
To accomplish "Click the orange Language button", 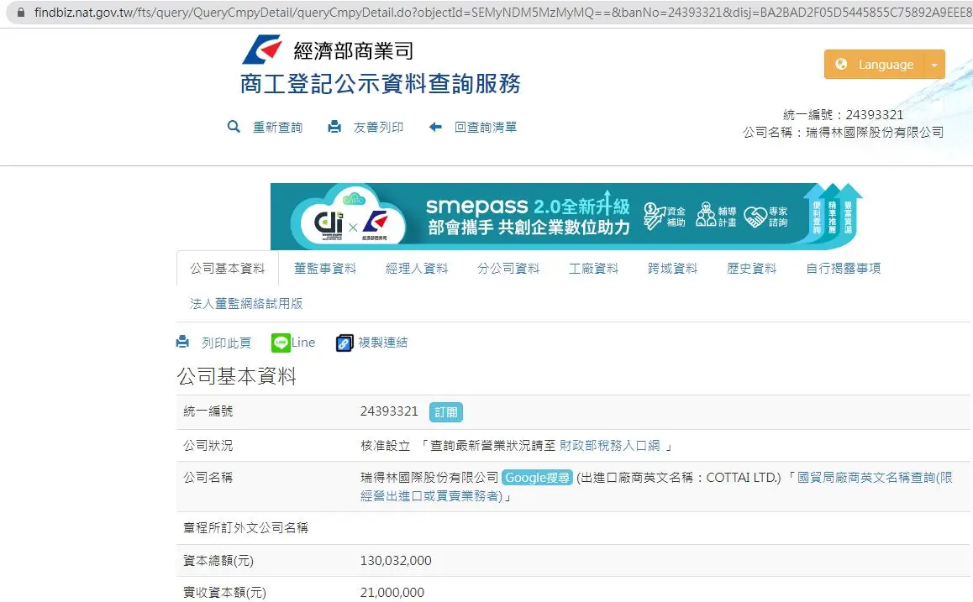I will click(875, 65).
